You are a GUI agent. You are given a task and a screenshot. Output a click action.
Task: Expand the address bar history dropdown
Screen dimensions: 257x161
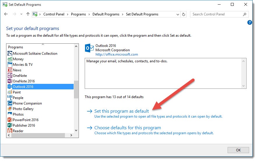[x=178, y=15]
